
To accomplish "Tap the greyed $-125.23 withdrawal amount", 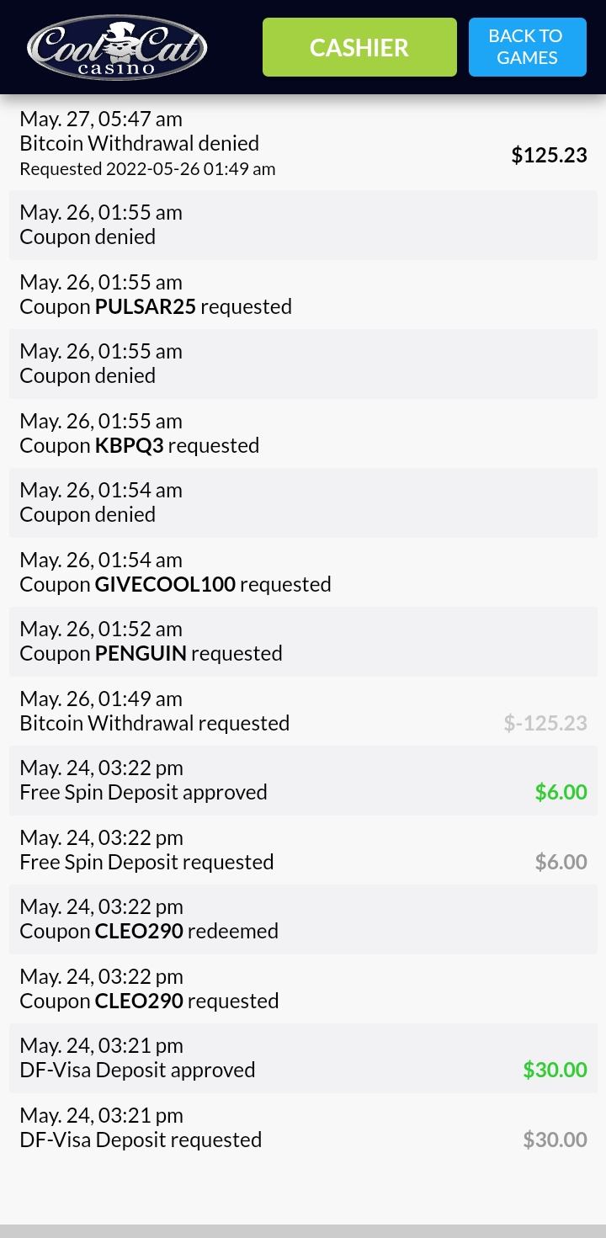I will (545, 723).
